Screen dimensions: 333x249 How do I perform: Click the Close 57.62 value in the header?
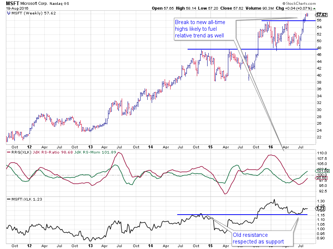pos(232,8)
